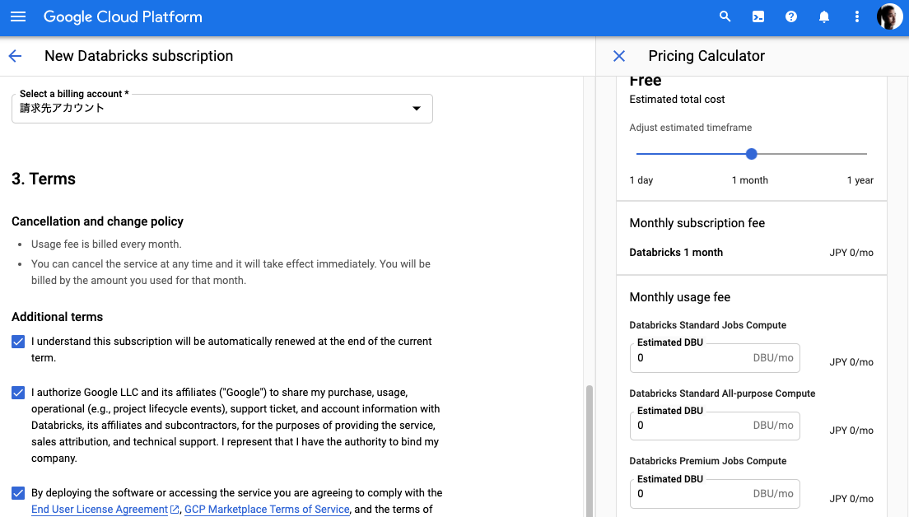This screenshot has width=909, height=517.
Task: Click 'Databricks Premium Jobs Compute' label
Action: [x=708, y=461]
